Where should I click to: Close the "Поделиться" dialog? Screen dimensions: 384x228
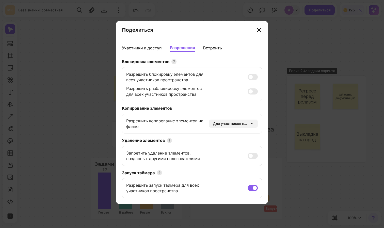(259, 30)
